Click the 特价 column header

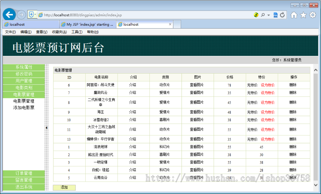(x=262, y=77)
